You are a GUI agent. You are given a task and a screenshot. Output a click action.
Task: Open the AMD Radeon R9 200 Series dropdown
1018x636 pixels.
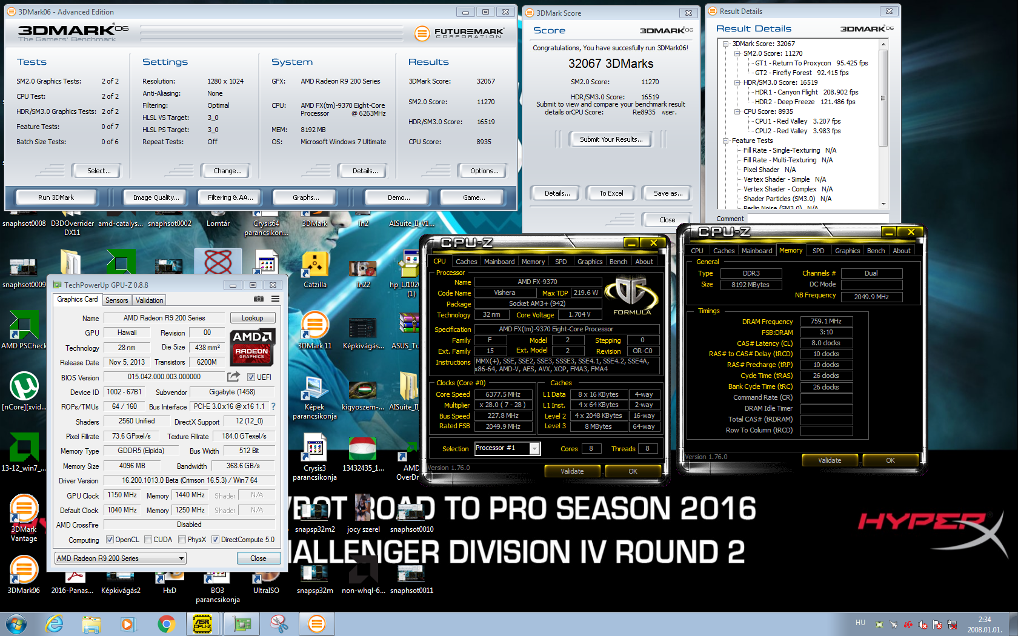(120, 558)
